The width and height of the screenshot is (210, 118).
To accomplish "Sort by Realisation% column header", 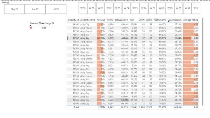I will pyautogui.click(x=160, y=20).
